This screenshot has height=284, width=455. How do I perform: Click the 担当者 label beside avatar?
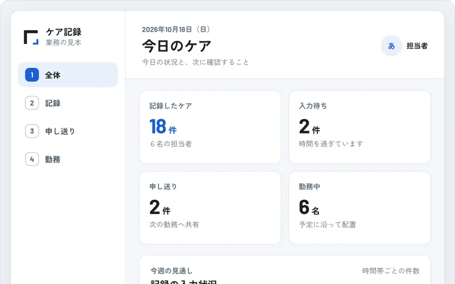coord(417,46)
